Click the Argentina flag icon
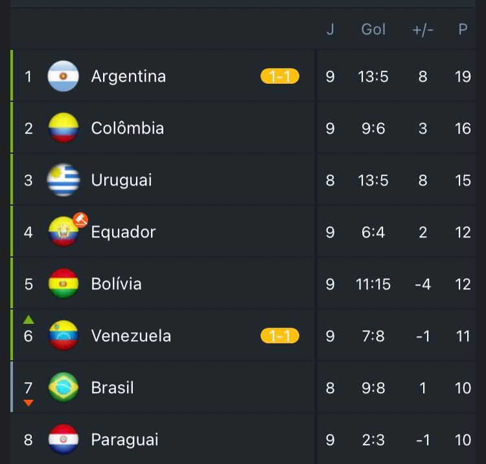Viewport: 486px width, 464px height. [64, 77]
